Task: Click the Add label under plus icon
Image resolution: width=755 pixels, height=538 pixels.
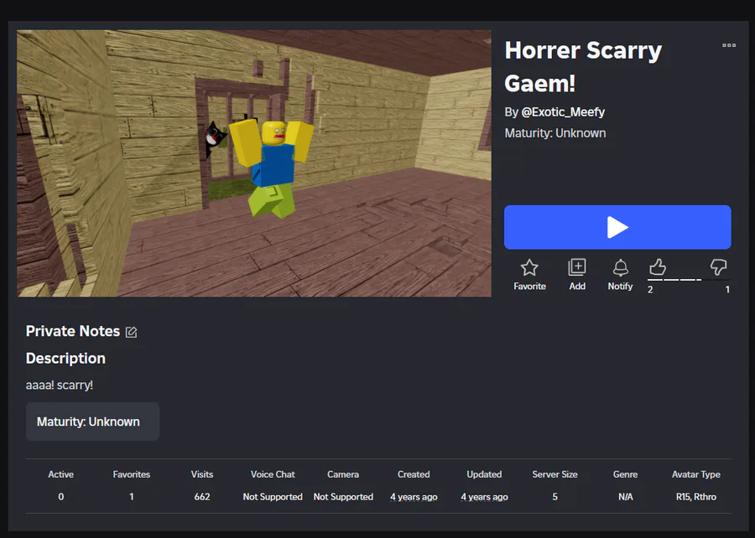Action: click(x=577, y=286)
